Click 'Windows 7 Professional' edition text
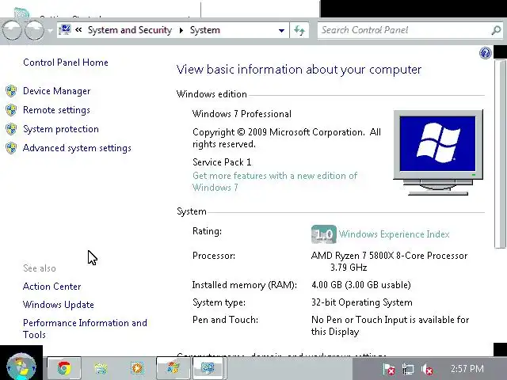Image resolution: width=507 pixels, height=380 pixels. click(x=242, y=114)
